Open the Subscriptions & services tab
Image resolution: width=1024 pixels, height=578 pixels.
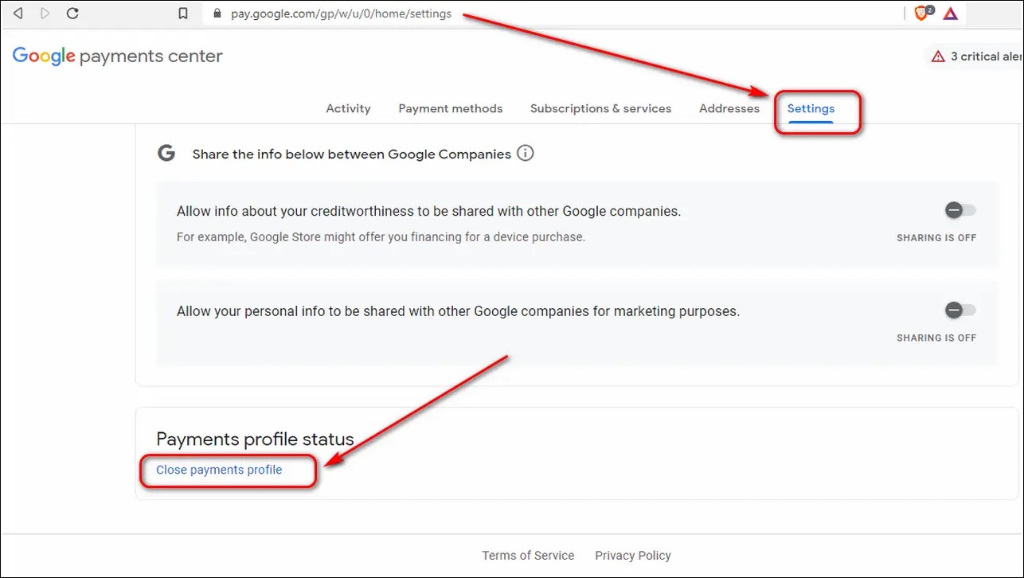[600, 108]
